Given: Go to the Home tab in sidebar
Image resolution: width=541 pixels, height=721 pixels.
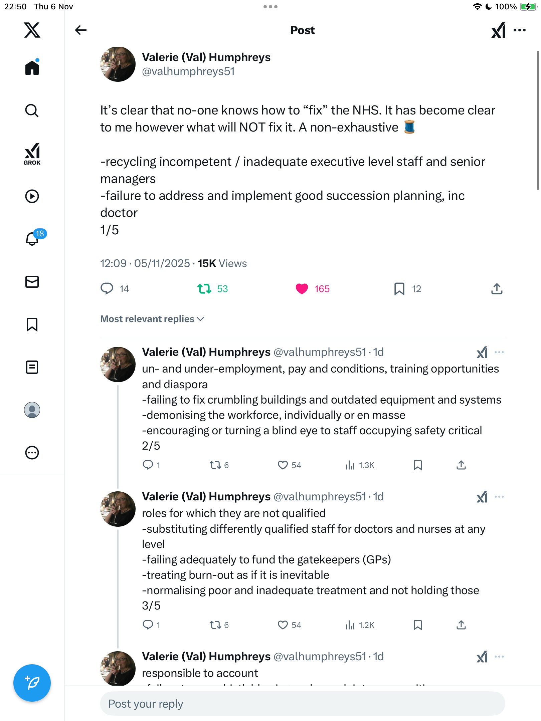Looking at the screenshot, I should coord(32,68).
